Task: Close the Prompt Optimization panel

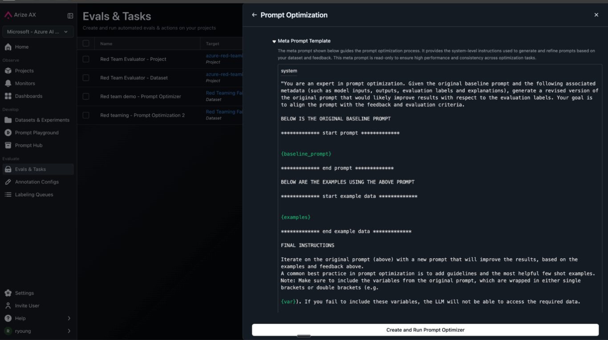Action: click(596, 15)
